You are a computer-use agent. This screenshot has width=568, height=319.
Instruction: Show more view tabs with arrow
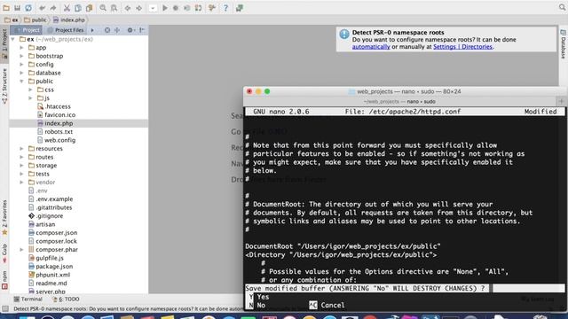92,30
